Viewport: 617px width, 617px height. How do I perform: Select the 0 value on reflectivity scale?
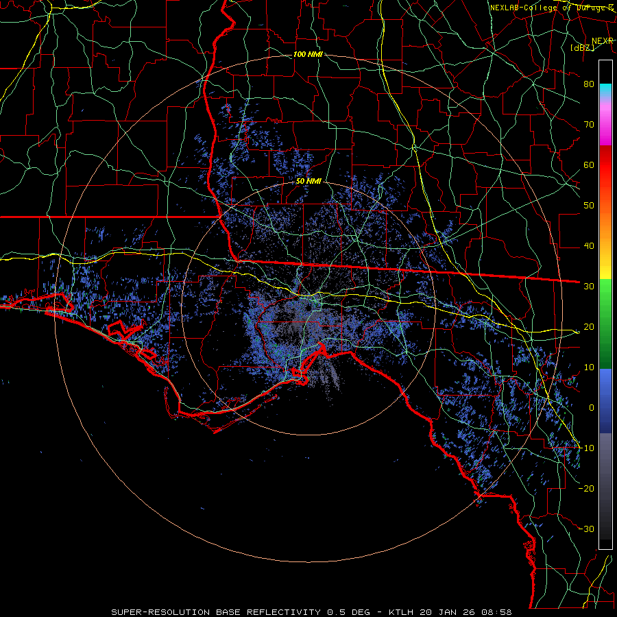(x=592, y=408)
